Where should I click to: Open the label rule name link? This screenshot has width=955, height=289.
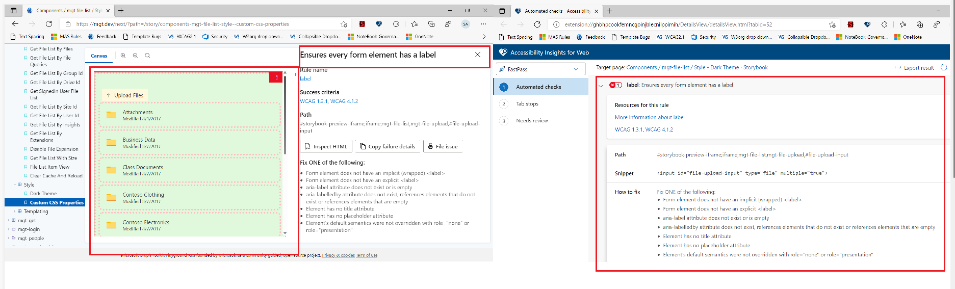pyautogui.click(x=305, y=78)
